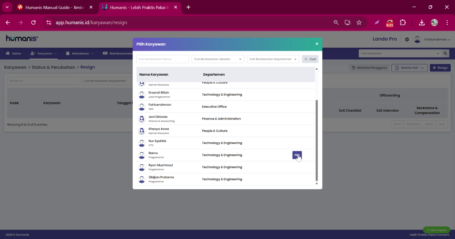Click the Next pagination button
455x239 pixels.
[x=429, y=124]
